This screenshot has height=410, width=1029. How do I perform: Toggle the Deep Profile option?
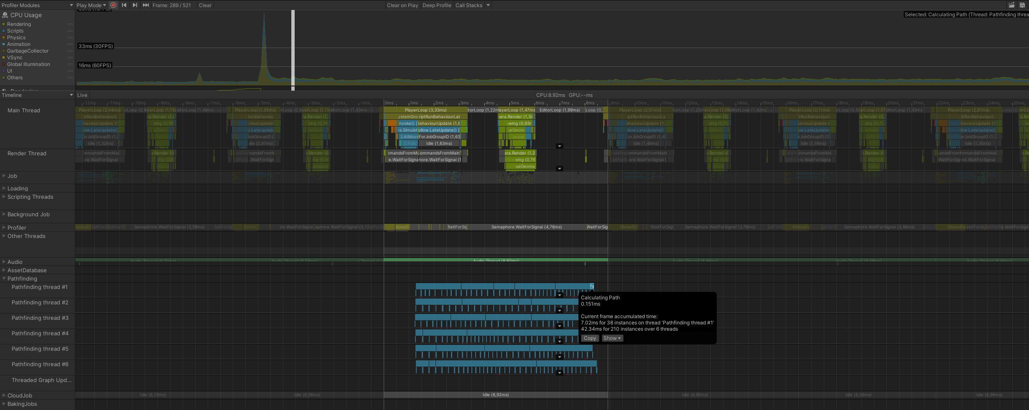[x=436, y=5]
